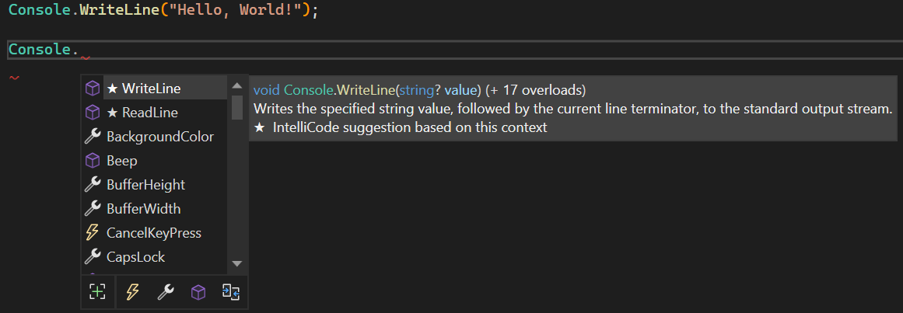This screenshot has height=313, width=903.
Task: Click the BackgroundColor property wrench icon
Action: point(93,137)
